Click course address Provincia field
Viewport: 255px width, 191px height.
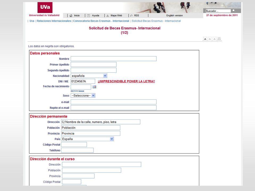coord(78,176)
